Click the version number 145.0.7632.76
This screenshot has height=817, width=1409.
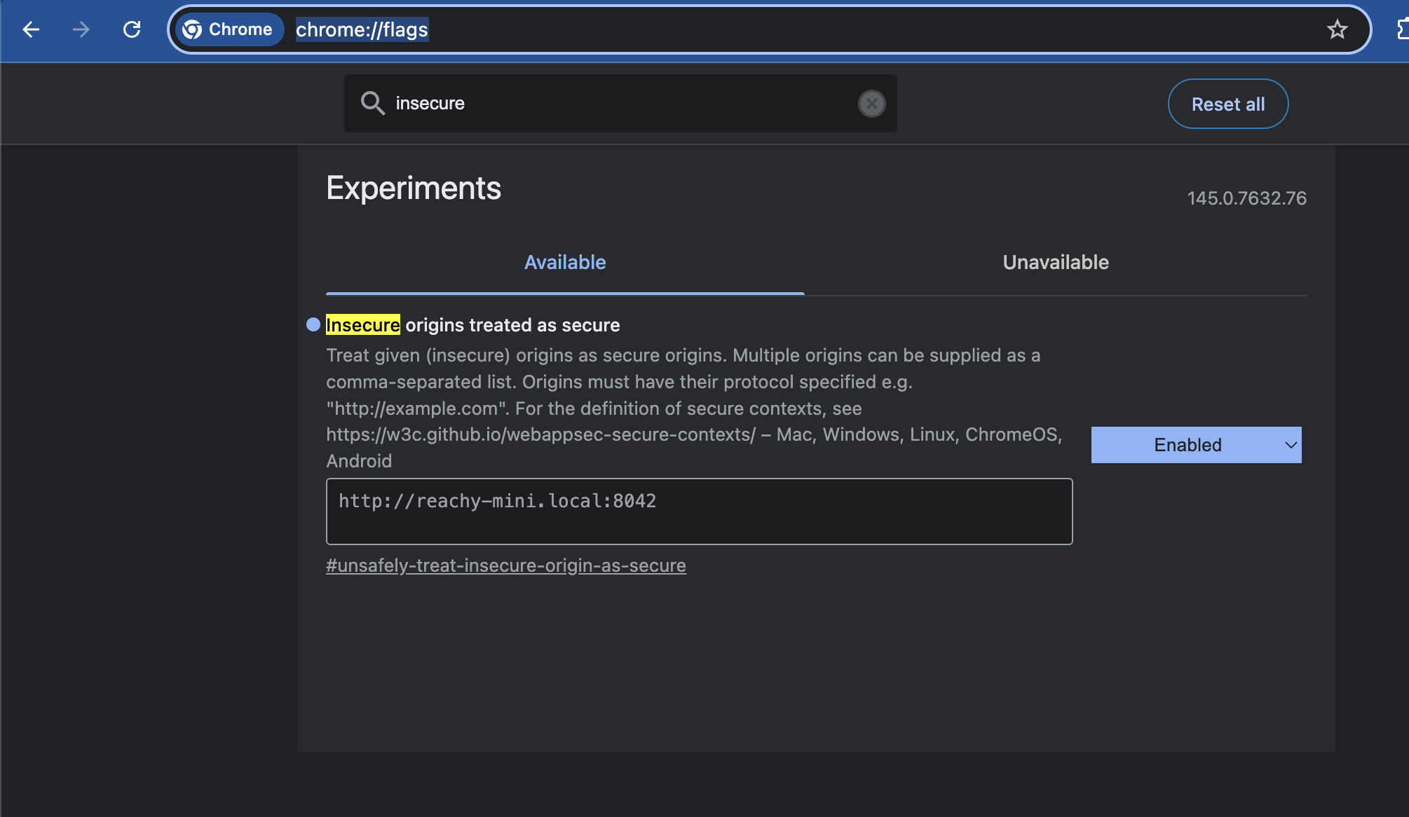coord(1247,198)
